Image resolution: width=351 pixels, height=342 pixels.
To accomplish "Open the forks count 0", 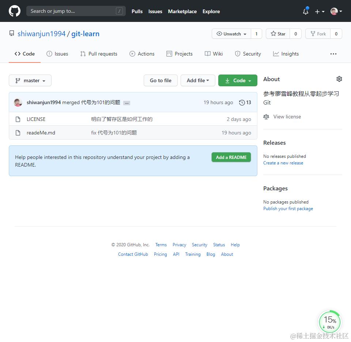I will click(336, 34).
